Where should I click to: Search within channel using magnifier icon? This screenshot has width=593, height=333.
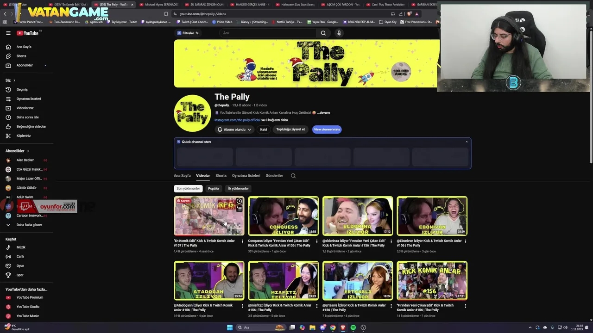[x=293, y=176]
